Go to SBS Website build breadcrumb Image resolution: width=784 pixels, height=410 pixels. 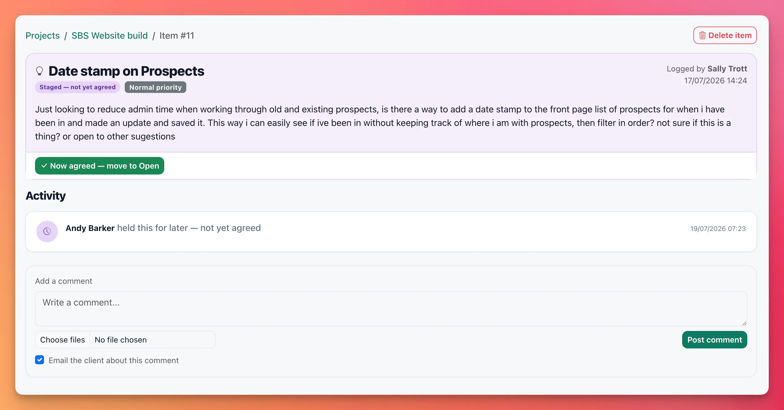click(x=110, y=36)
